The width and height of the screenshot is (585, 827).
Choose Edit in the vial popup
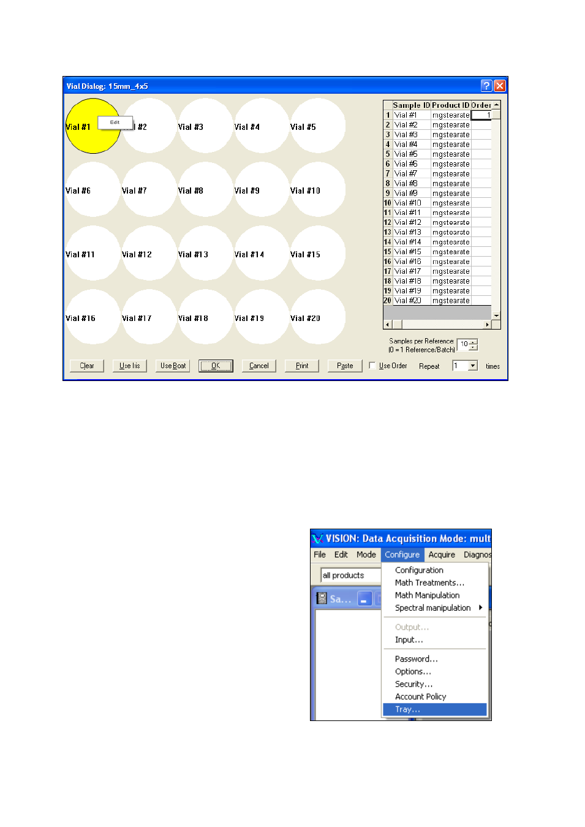click(x=115, y=123)
